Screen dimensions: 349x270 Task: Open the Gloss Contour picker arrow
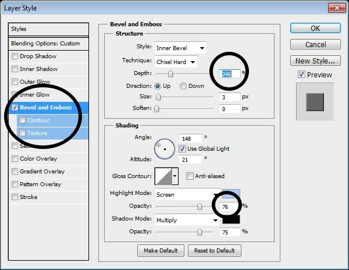pos(175,176)
